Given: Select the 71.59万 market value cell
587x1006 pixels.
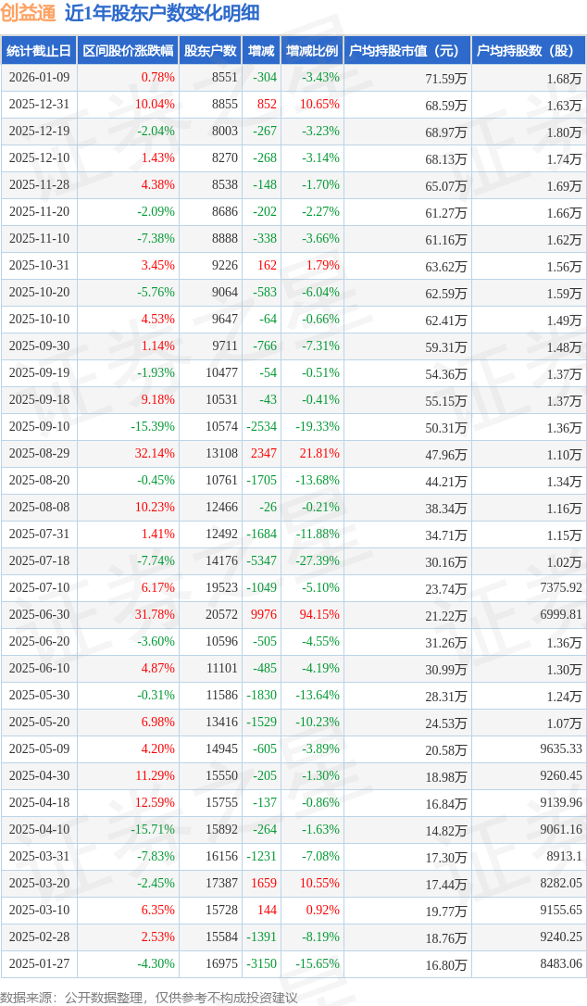Looking at the screenshot, I should [x=445, y=79].
